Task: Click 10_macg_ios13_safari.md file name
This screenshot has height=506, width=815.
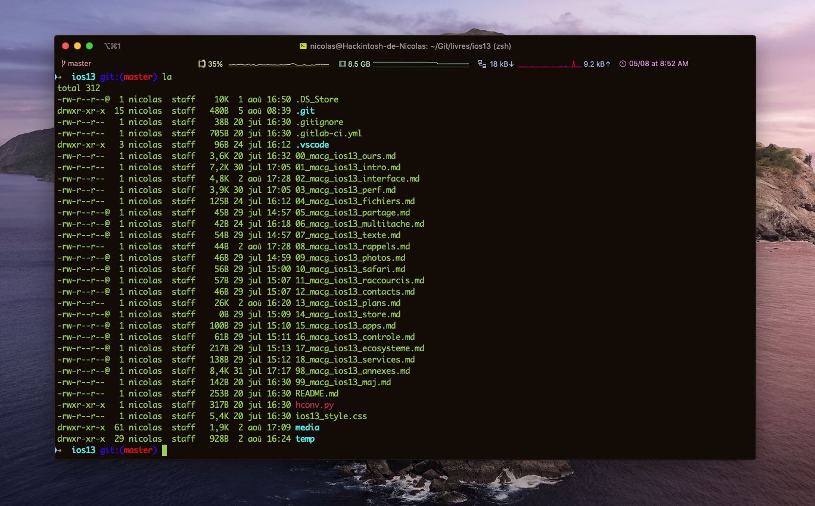Action: point(350,269)
